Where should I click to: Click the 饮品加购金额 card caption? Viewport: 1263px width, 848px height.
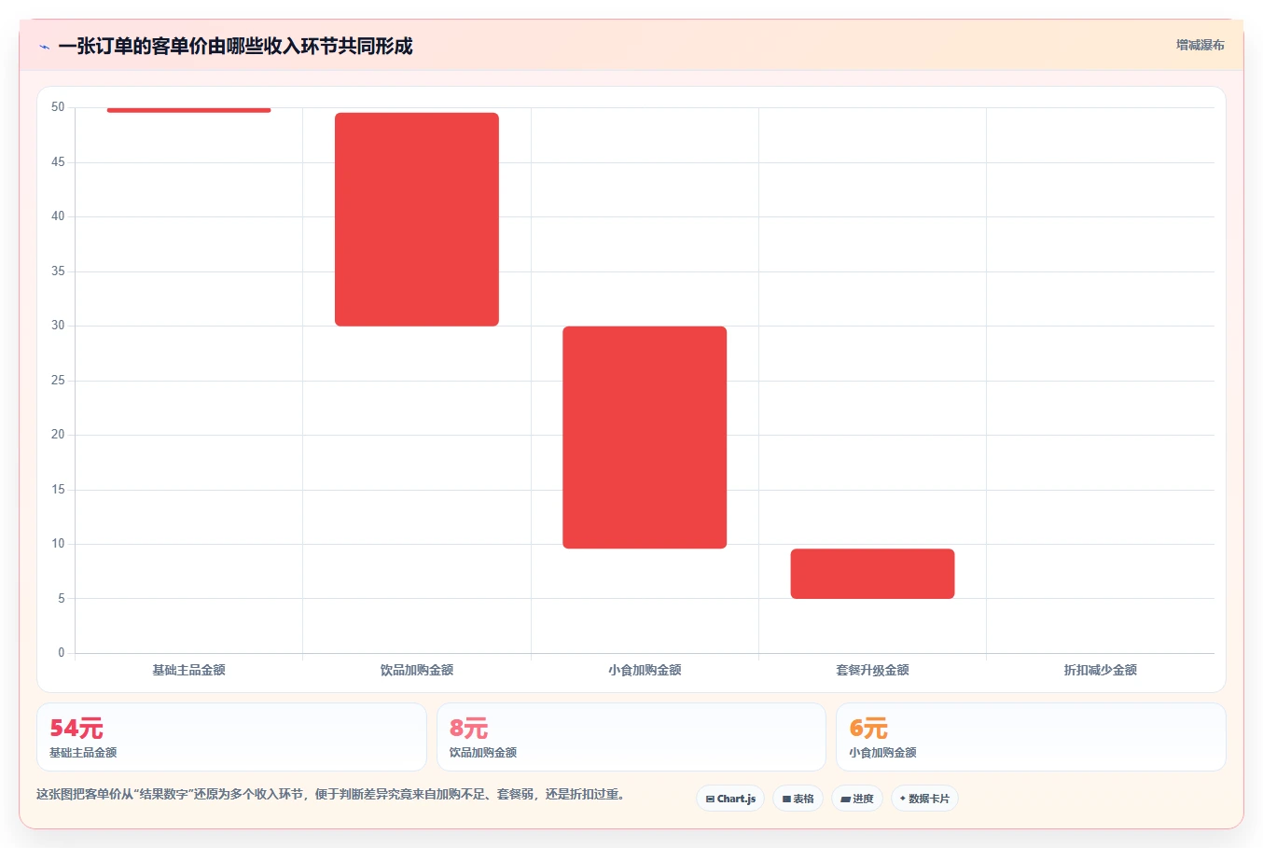483,753
